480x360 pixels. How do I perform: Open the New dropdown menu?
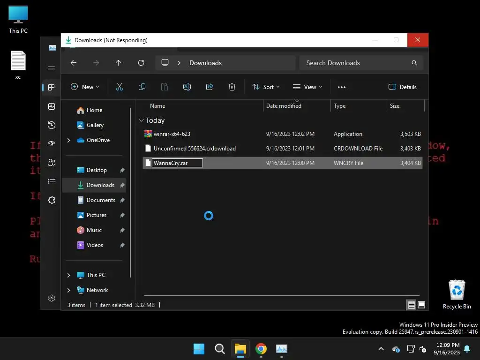85,87
